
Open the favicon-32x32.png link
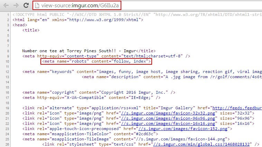tap(168, 113)
